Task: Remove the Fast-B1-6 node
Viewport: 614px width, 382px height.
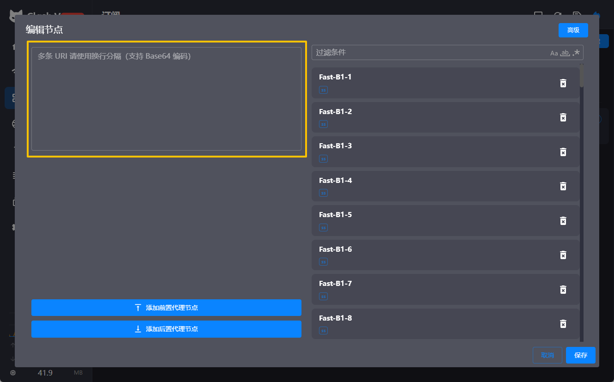Action: (563, 255)
